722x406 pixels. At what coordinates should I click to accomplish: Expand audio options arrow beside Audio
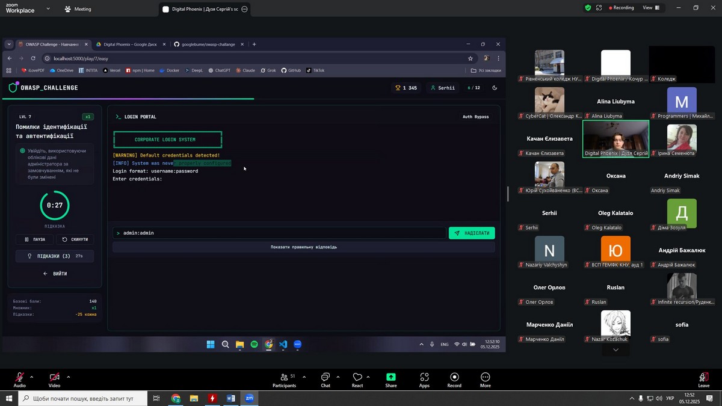tap(32, 377)
